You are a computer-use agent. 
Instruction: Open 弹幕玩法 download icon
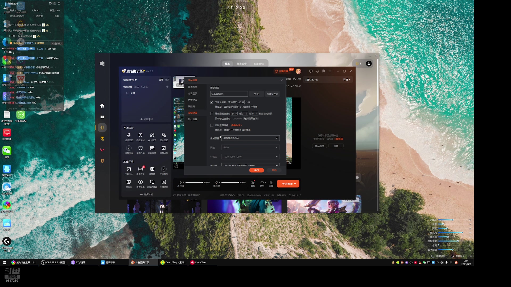pyautogui.click(x=129, y=148)
